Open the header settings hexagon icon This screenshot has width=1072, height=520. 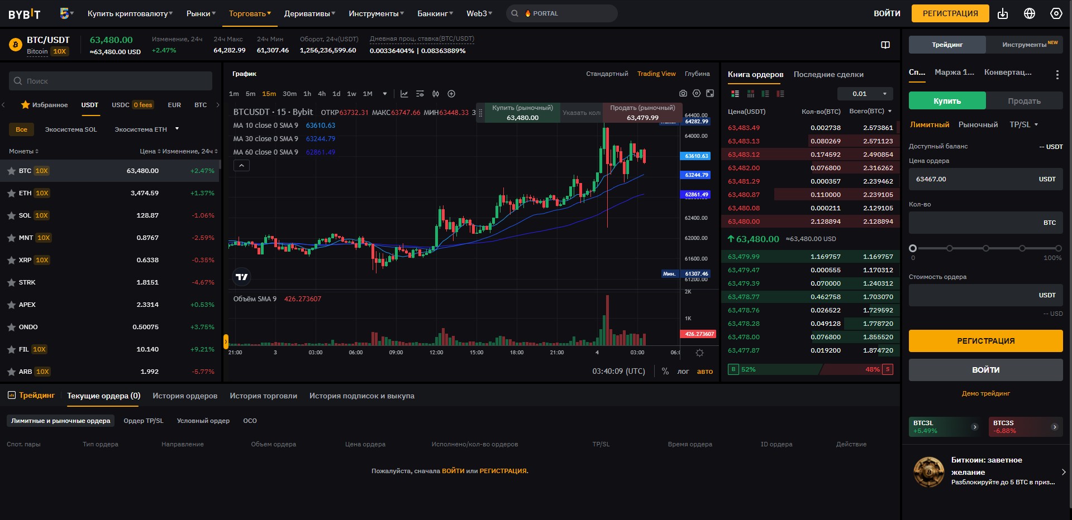[x=1056, y=13]
